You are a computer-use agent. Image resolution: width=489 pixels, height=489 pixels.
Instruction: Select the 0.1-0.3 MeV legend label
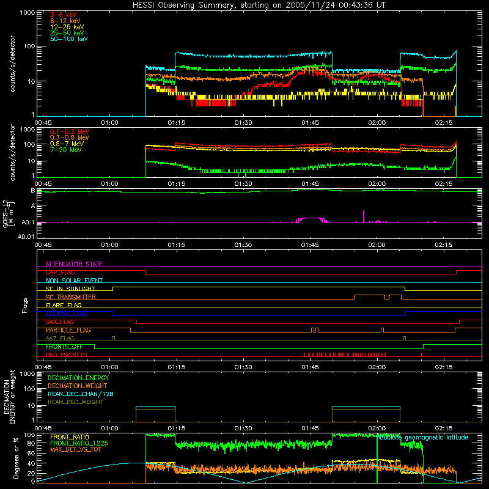(x=70, y=131)
